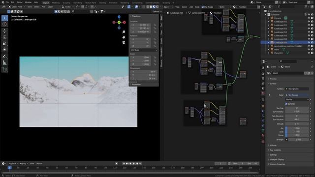Viewport: 315px width, 177px height.
Task: Open the Material properties tab icon
Action: click(x=263, y=136)
